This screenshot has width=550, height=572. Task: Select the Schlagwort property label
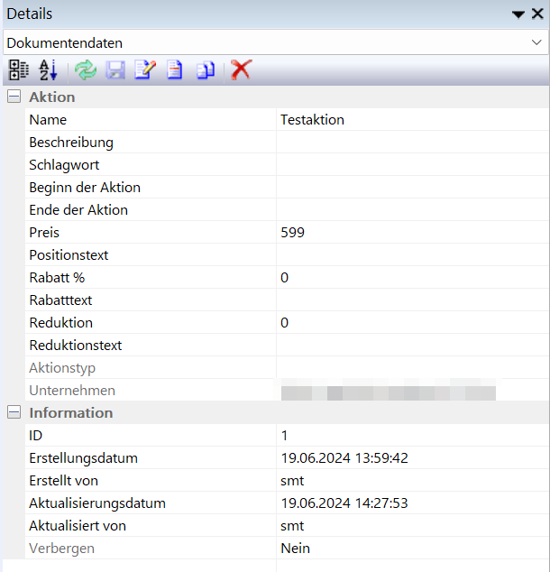[x=64, y=165]
